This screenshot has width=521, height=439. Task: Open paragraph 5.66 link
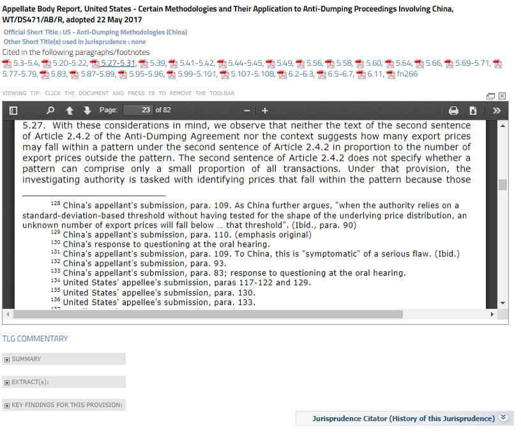click(x=434, y=63)
